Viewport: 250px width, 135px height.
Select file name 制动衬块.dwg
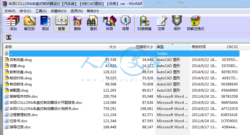pyautogui.click(x=21, y=78)
